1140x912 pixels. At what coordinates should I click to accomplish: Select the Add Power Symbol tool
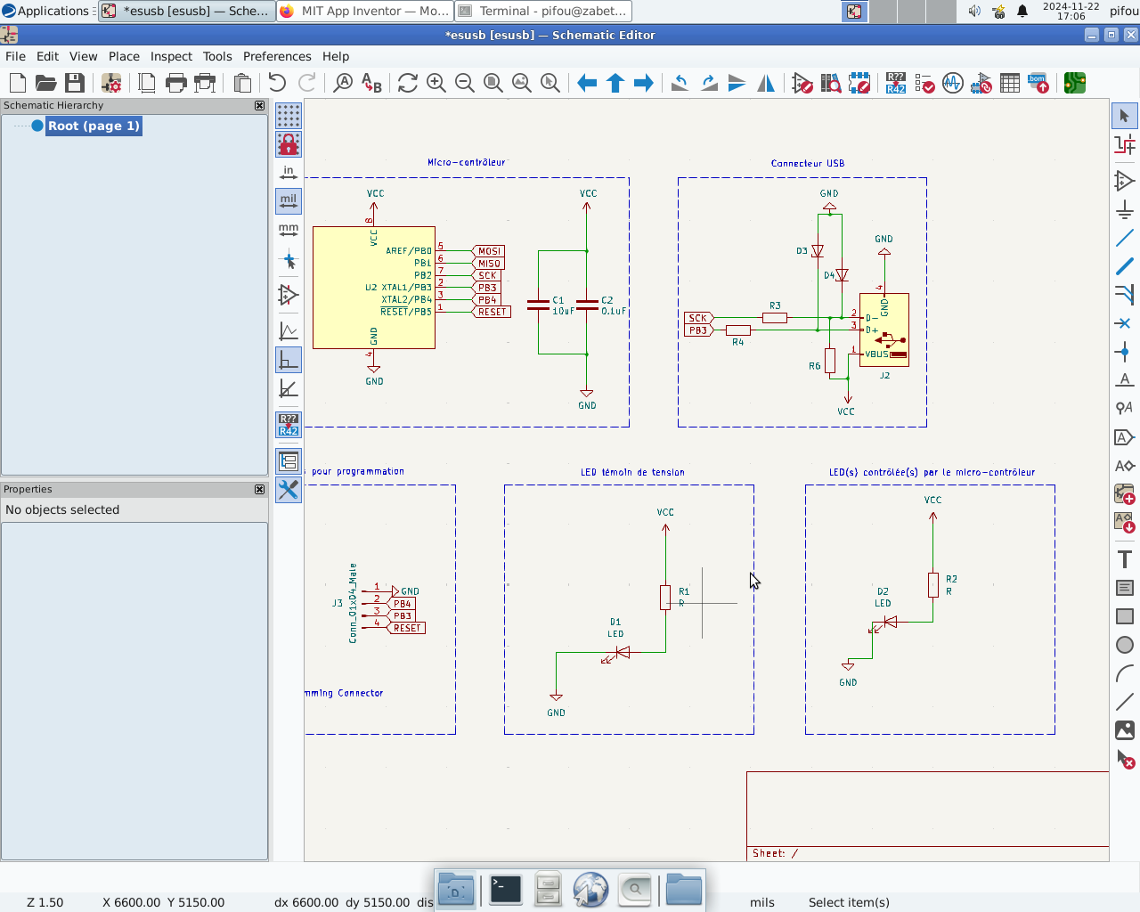(1125, 210)
